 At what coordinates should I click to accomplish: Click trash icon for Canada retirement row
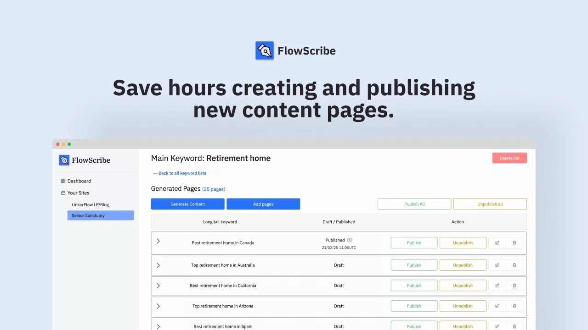(514, 243)
